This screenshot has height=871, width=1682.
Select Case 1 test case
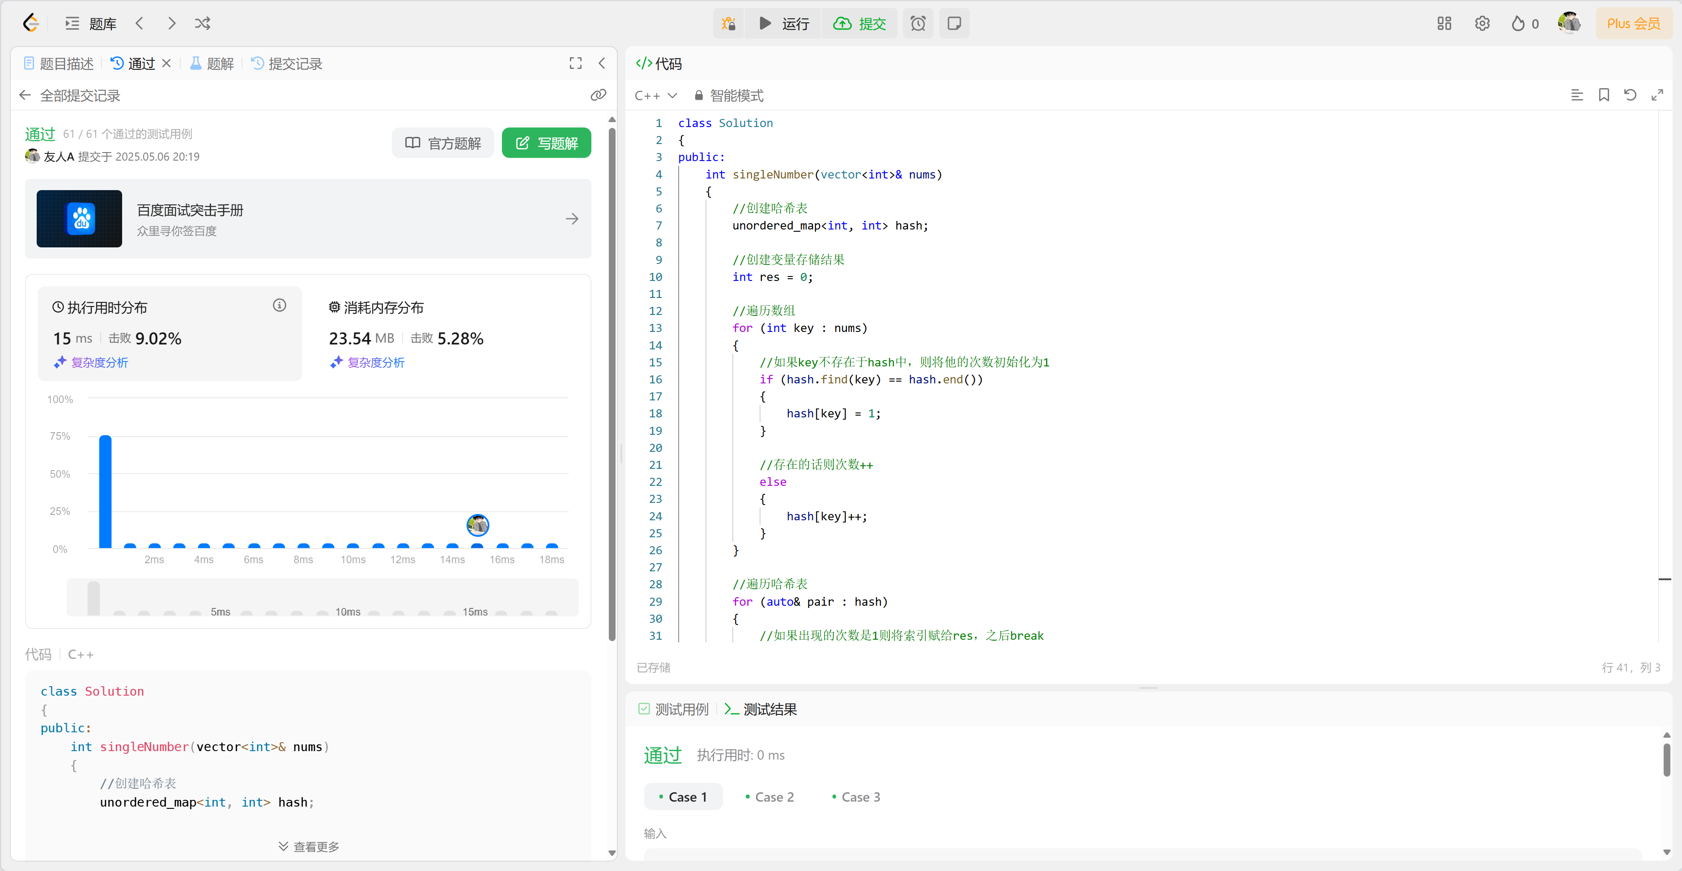tap(683, 797)
